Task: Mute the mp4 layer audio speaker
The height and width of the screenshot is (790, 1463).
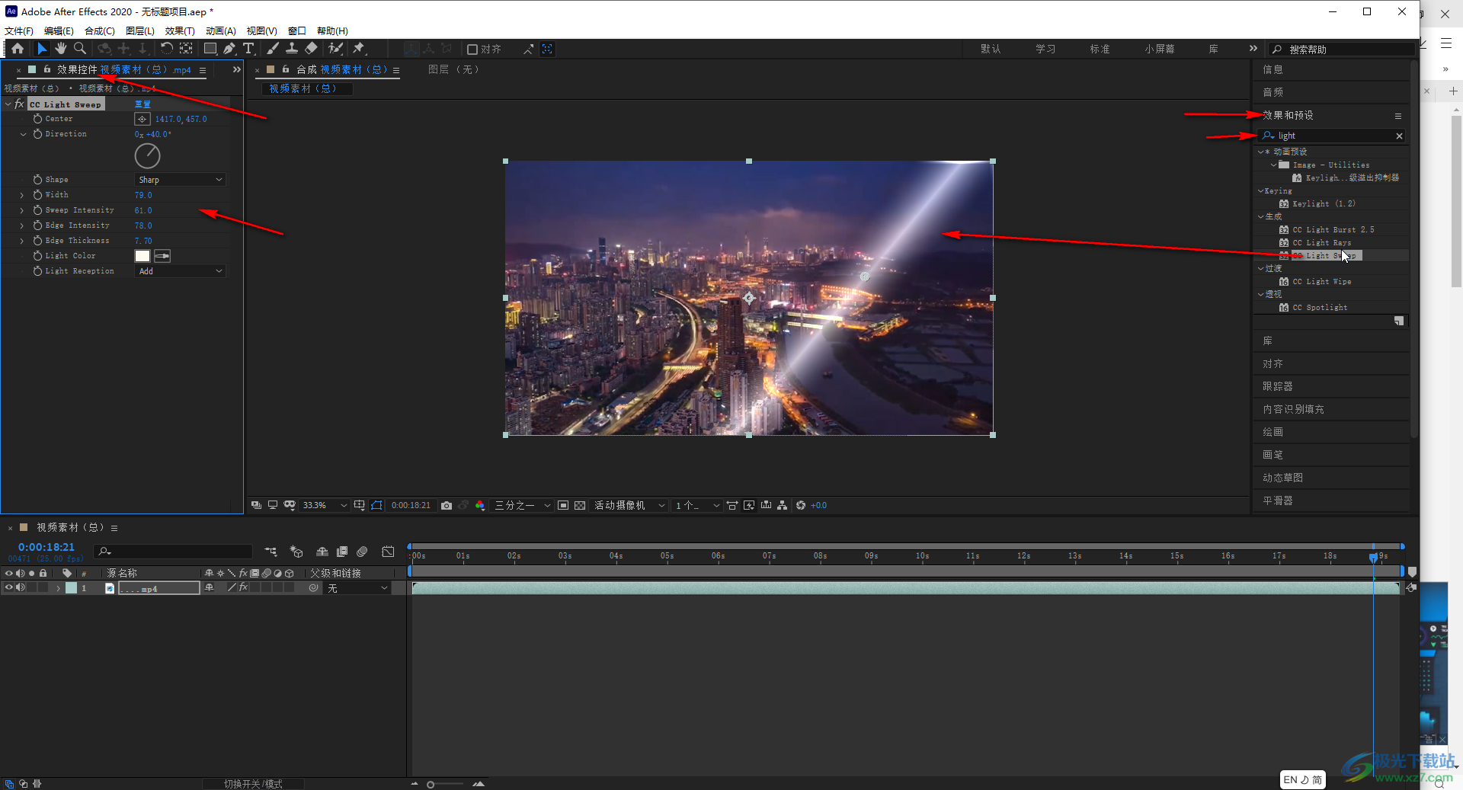Action: click(21, 587)
